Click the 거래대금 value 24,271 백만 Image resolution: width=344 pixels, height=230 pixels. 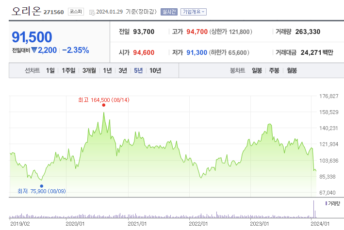tap(317, 52)
